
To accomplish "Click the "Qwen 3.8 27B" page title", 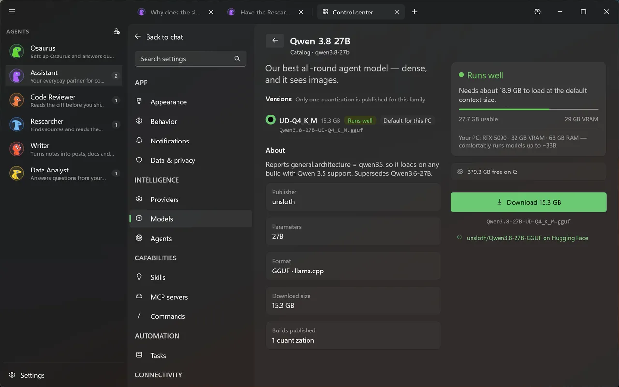I will coord(320,41).
